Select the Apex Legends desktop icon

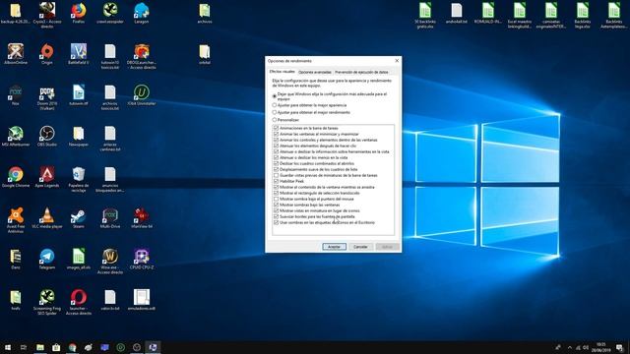tap(47, 177)
